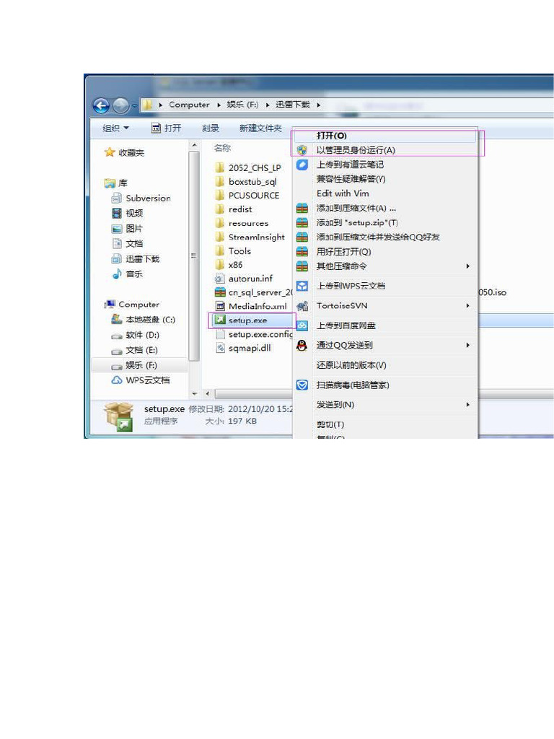Choose 打开(O) in context menu

pyautogui.click(x=384, y=136)
